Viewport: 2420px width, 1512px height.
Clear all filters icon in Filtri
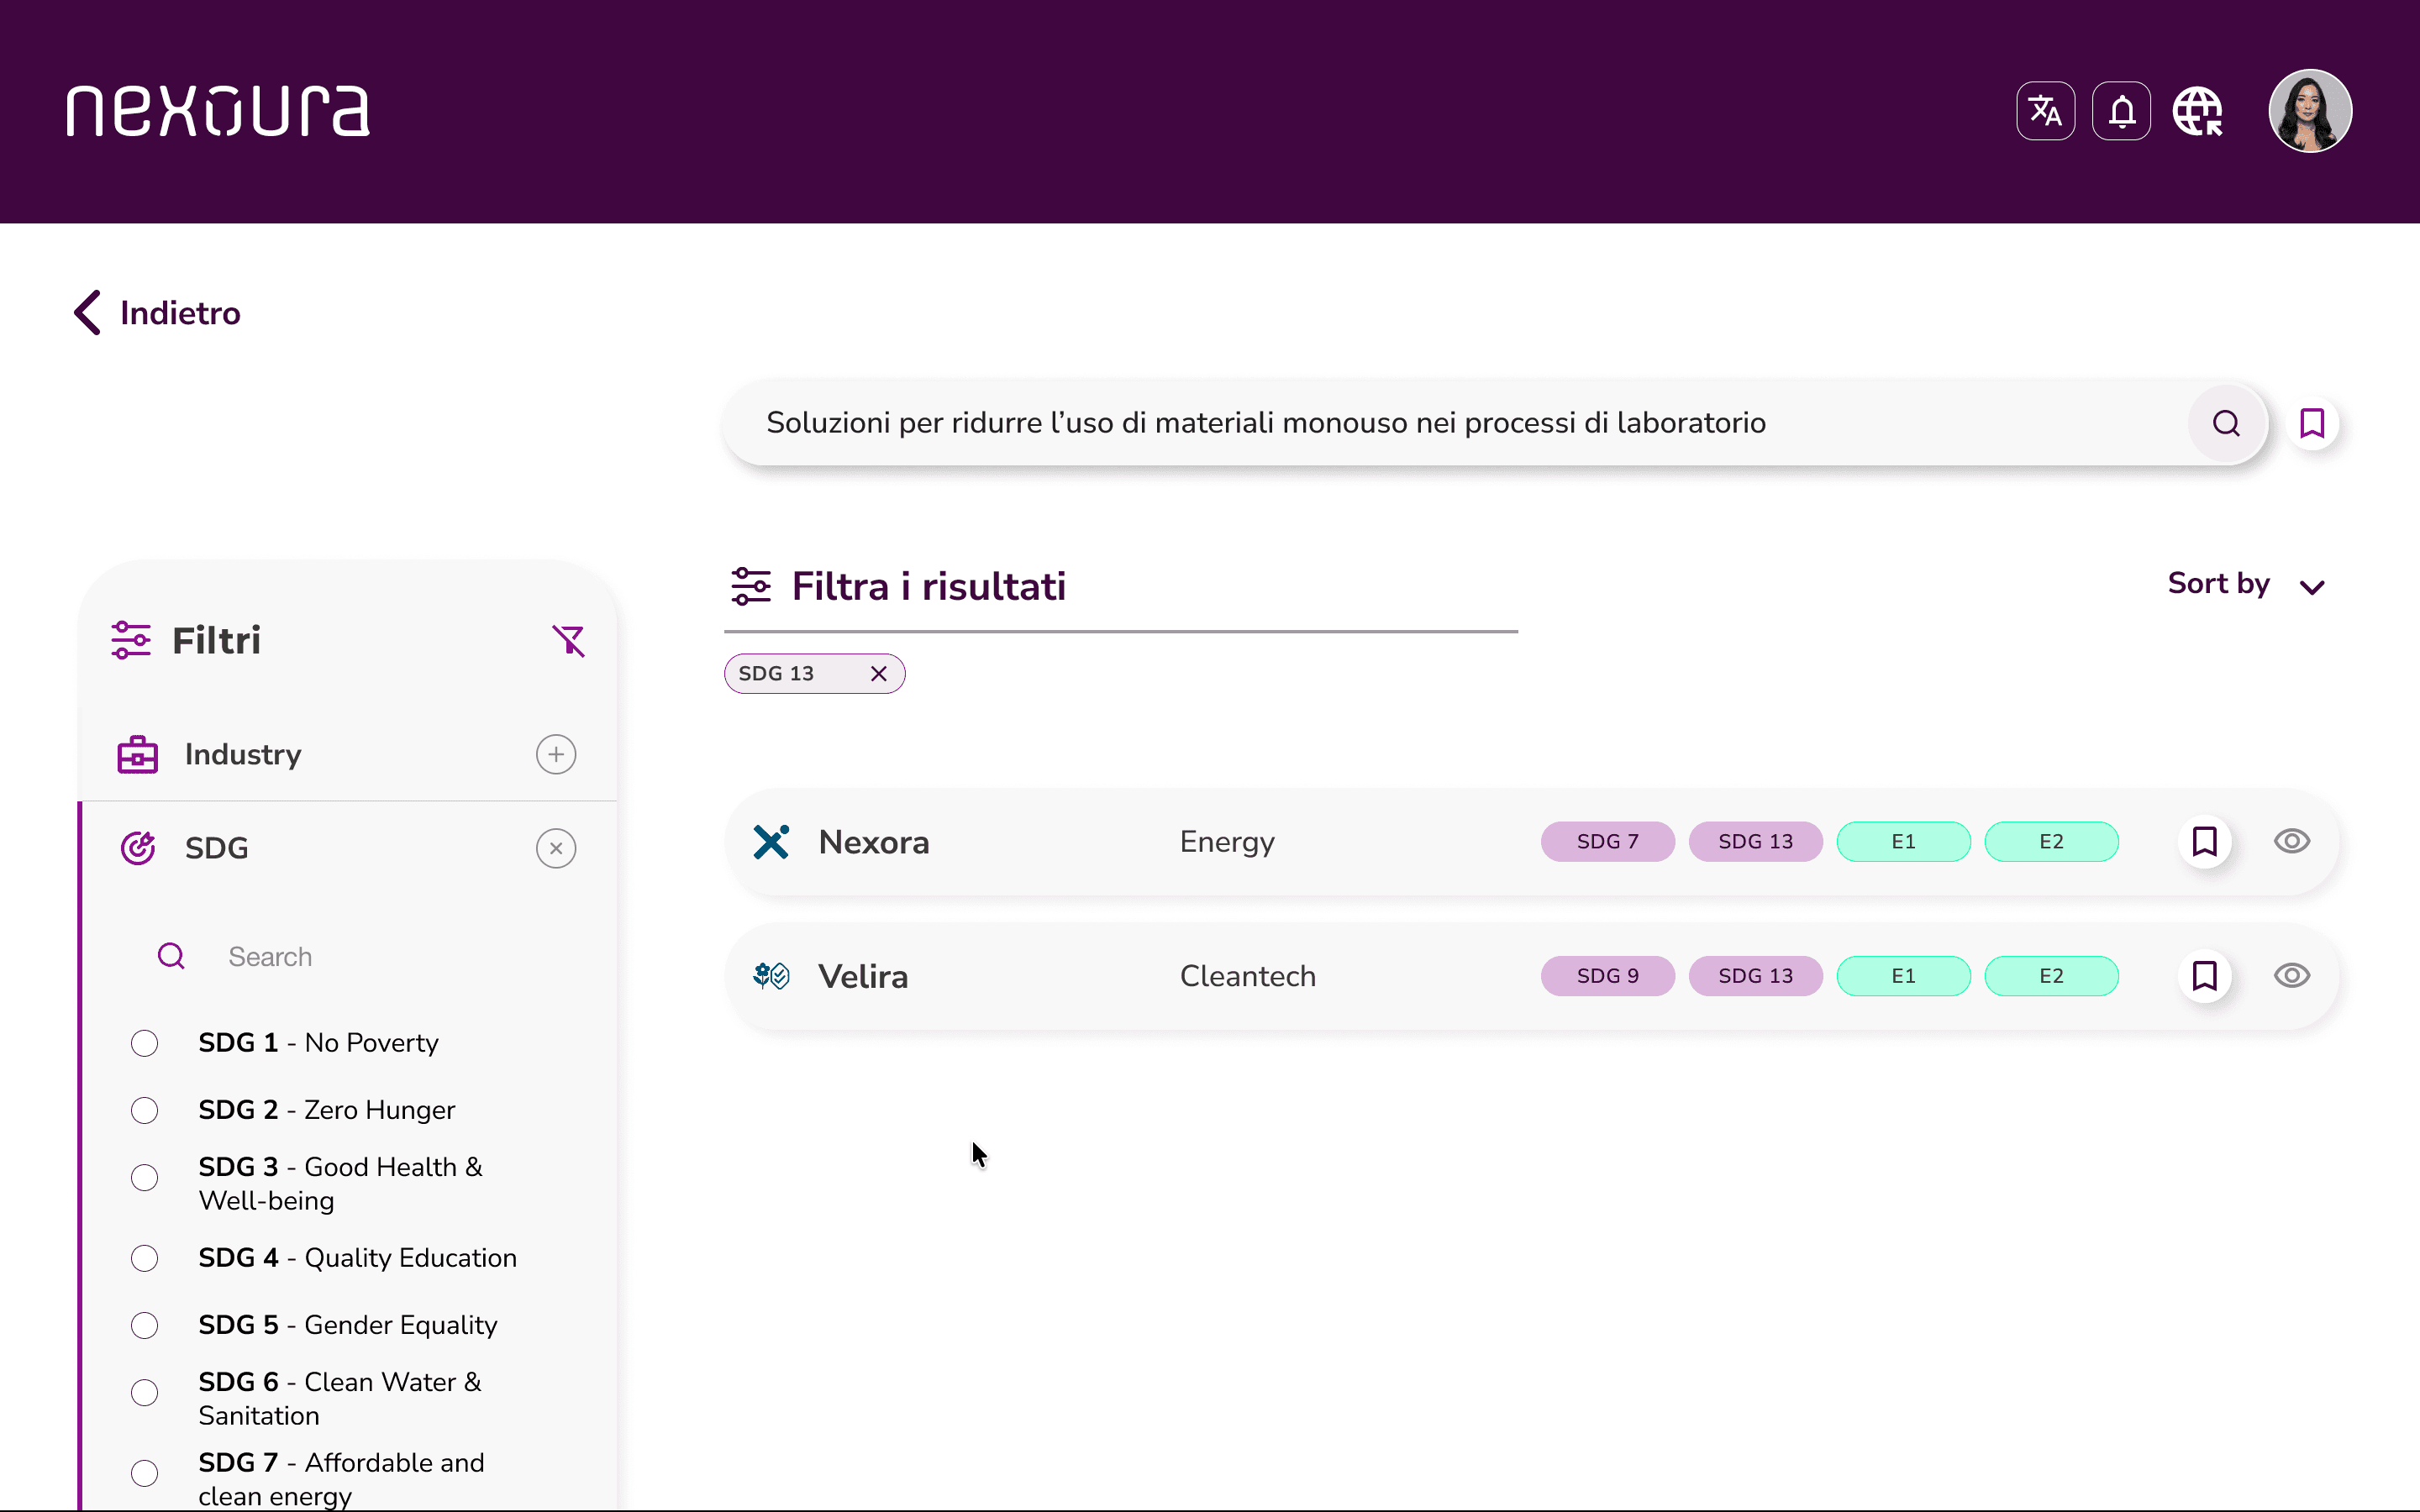(568, 640)
